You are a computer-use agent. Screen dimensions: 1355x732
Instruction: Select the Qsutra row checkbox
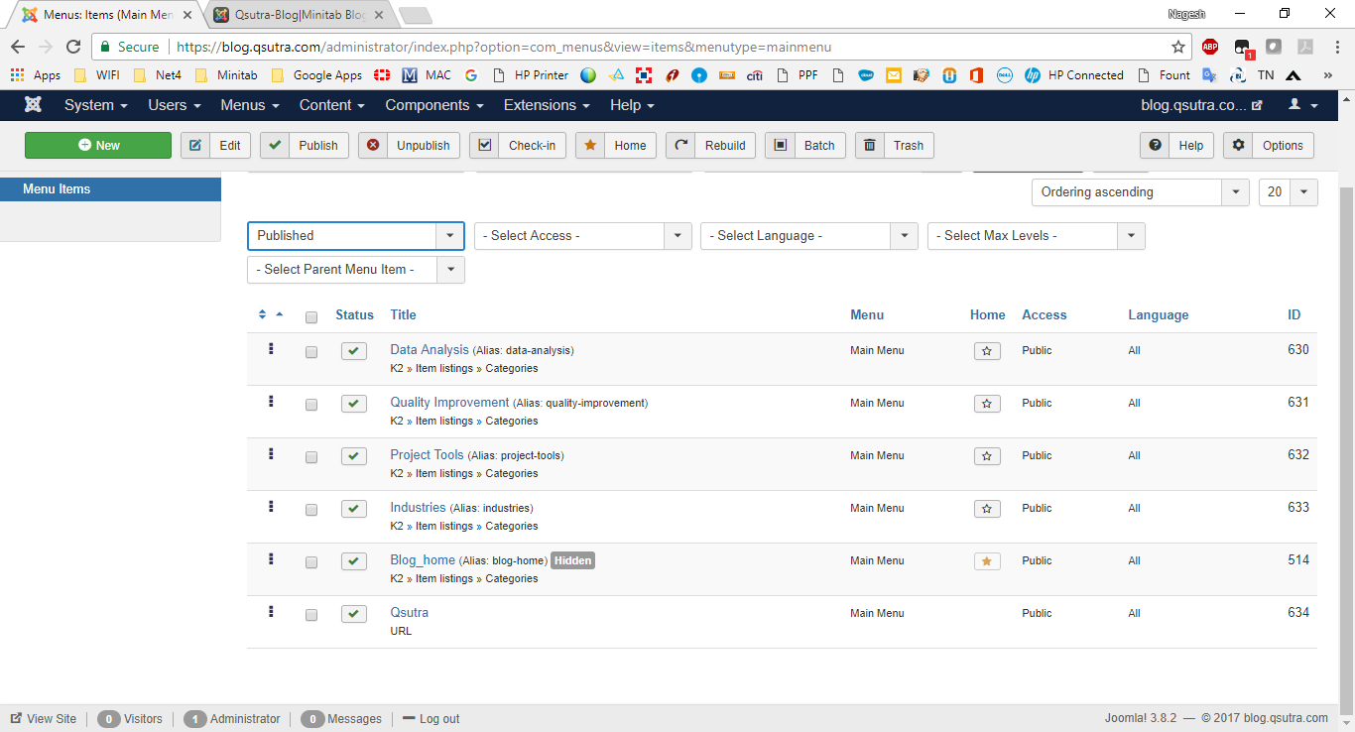click(311, 615)
